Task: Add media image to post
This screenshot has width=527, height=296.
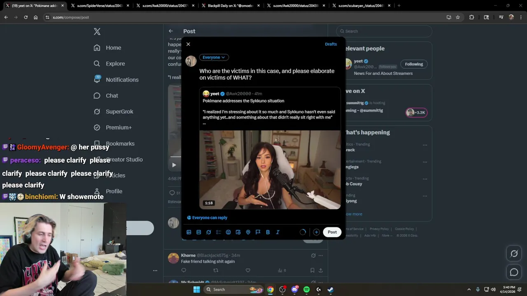Action: 189,232
